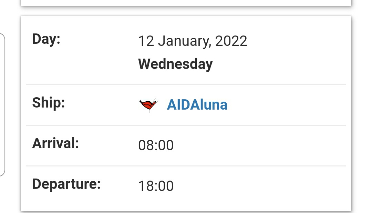Image resolution: width=372 pixels, height=213 pixels.
Task: Select the bold Wednesday weekday text
Action: [x=175, y=64]
